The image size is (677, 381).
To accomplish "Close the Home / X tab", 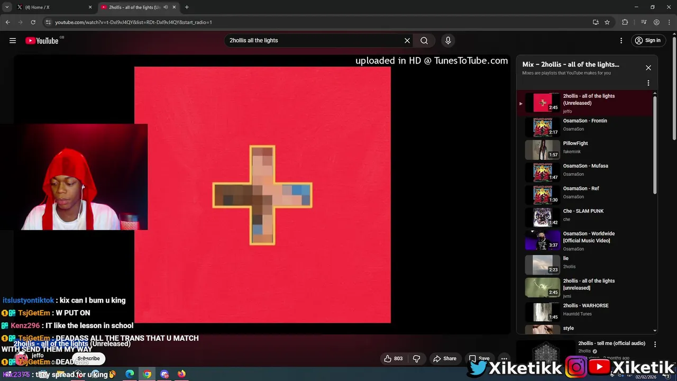I will tap(90, 7).
